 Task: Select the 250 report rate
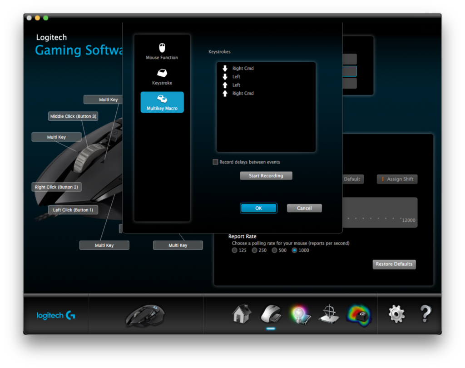pyautogui.click(x=254, y=250)
